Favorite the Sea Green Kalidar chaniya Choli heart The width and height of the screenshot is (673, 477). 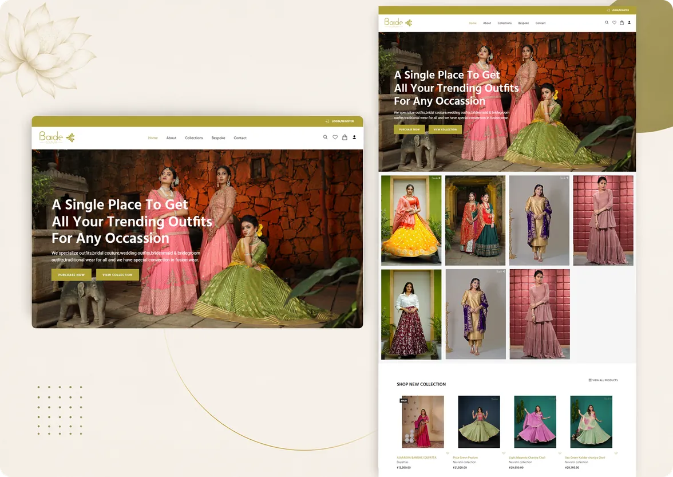pyautogui.click(x=616, y=453)
